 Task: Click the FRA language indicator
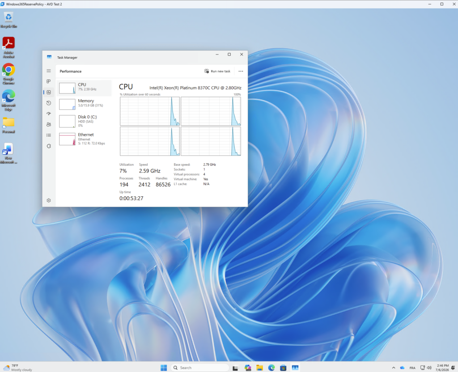(x=412, y=368)
